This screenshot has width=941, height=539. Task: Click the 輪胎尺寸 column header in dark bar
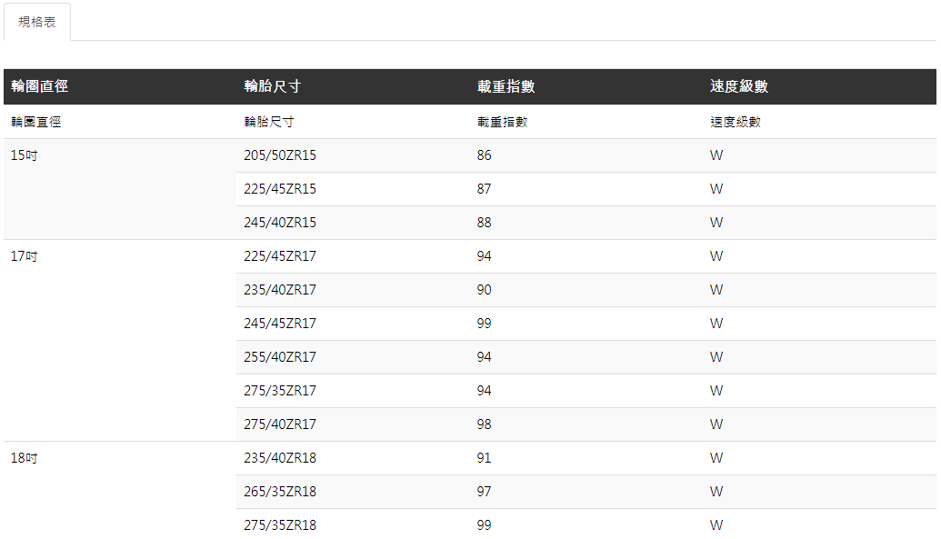click(x=273, y=86)
